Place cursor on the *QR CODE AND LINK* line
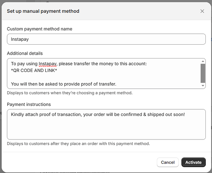212x173 pixels. point(34,71)
